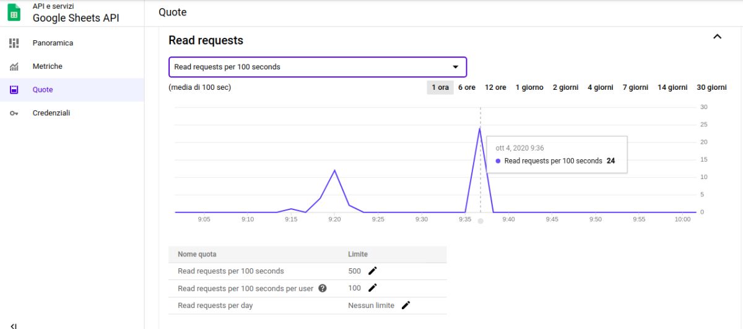743x329 pixels.
Task: Click the 9:20 axis label on chart
Action: coord(334,219)
